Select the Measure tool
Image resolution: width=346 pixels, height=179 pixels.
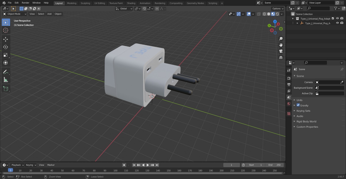click(x=6, y=80)
